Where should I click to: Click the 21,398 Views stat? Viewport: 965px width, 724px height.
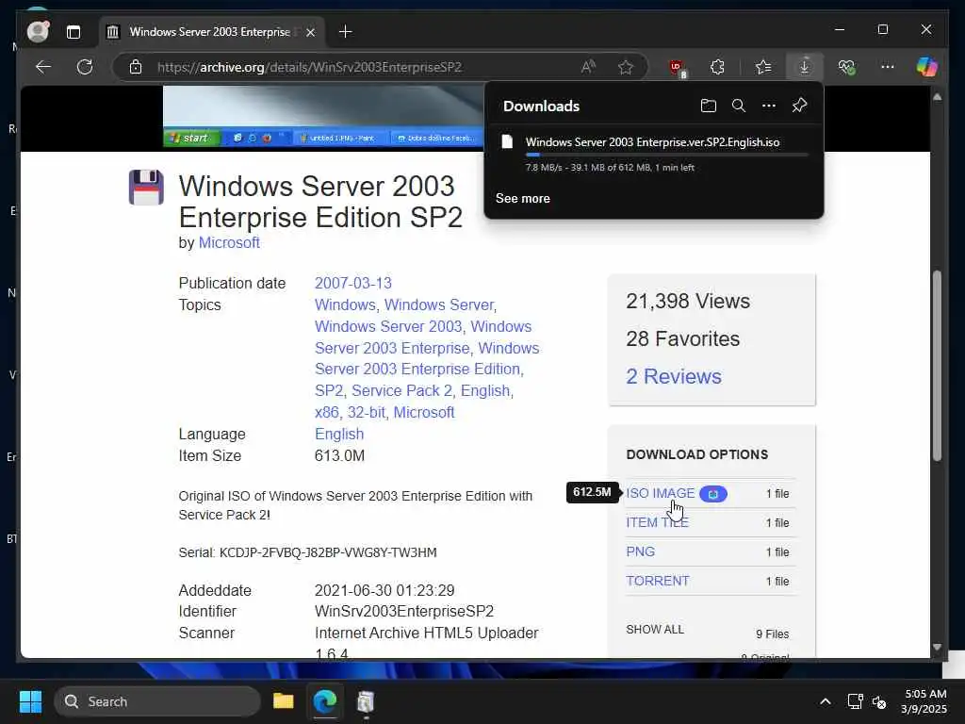(x=687, y=301)
